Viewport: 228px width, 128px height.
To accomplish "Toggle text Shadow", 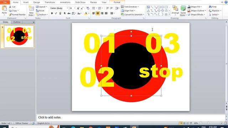I will click(x=64, y=14).
